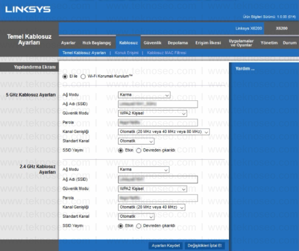299x251 pixels.
Task: Open 5 GHz Ağ Modu dropdown
Action: pyautogui.click(x=144, y=95)
